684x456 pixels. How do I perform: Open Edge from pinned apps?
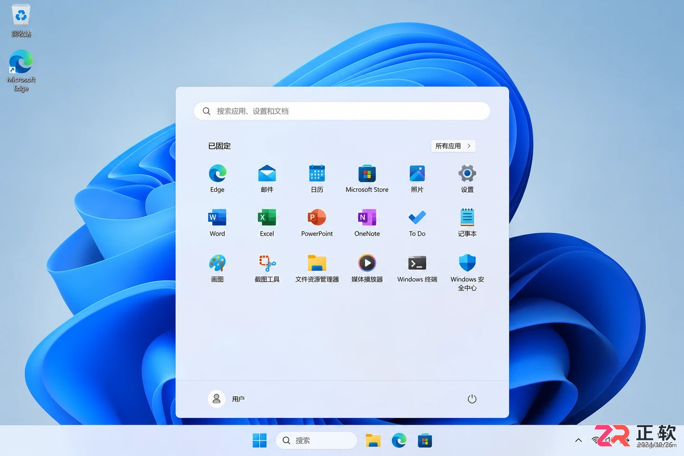(x=218, y=179)
